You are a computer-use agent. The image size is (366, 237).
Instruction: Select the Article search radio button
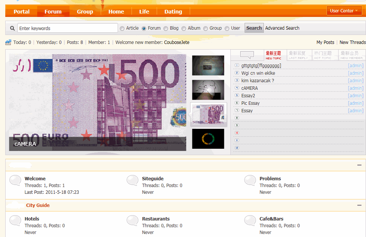(122, 29)
